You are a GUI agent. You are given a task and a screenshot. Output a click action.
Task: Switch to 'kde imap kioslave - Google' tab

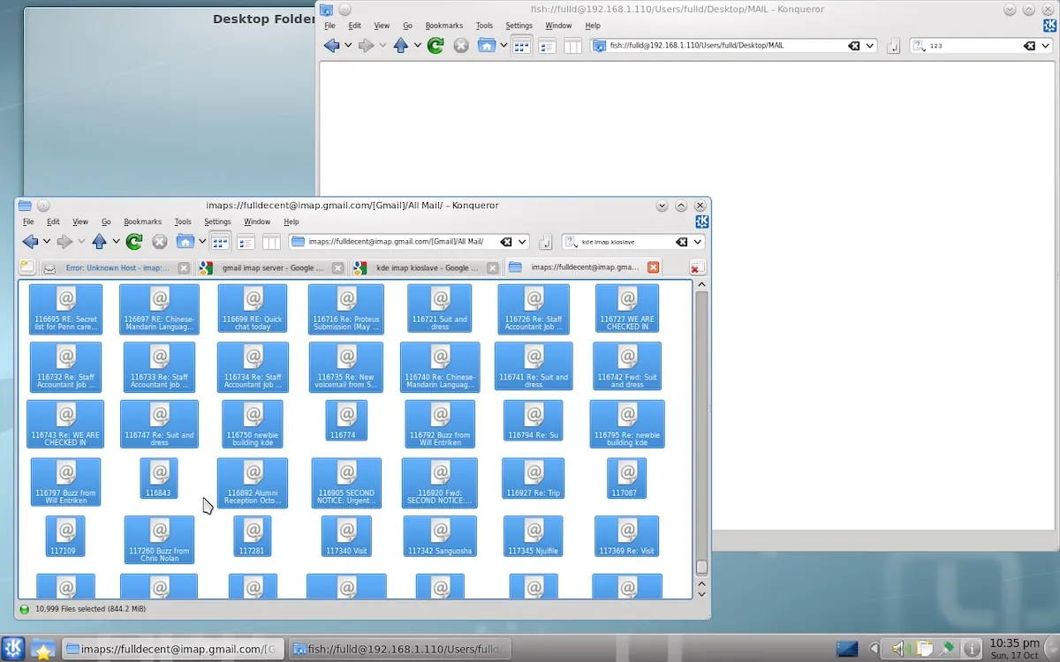(x=426, y=267)
